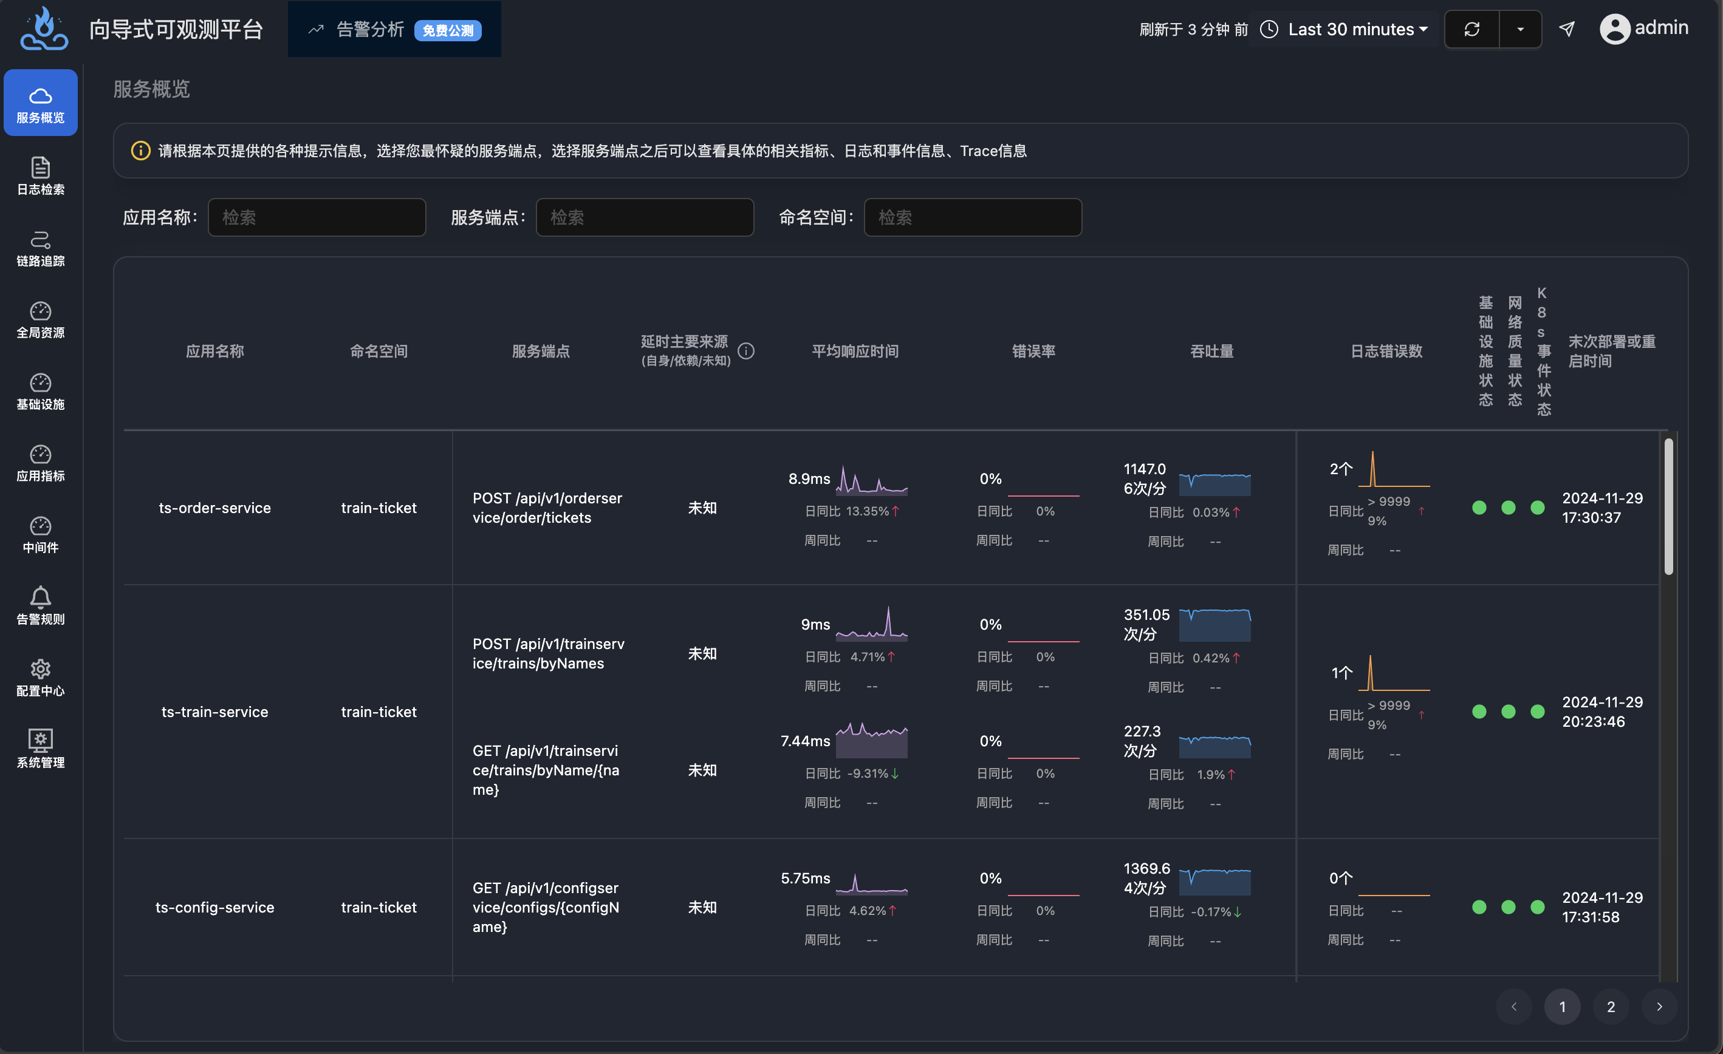Focus the 命名空间 search field
Screen dimensions: 1723x1054
coord(973,217)
